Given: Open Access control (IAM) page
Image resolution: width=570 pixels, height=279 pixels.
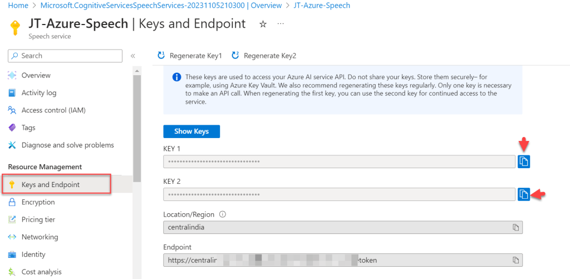Looking at the screenshot, I should click(53, 110).
